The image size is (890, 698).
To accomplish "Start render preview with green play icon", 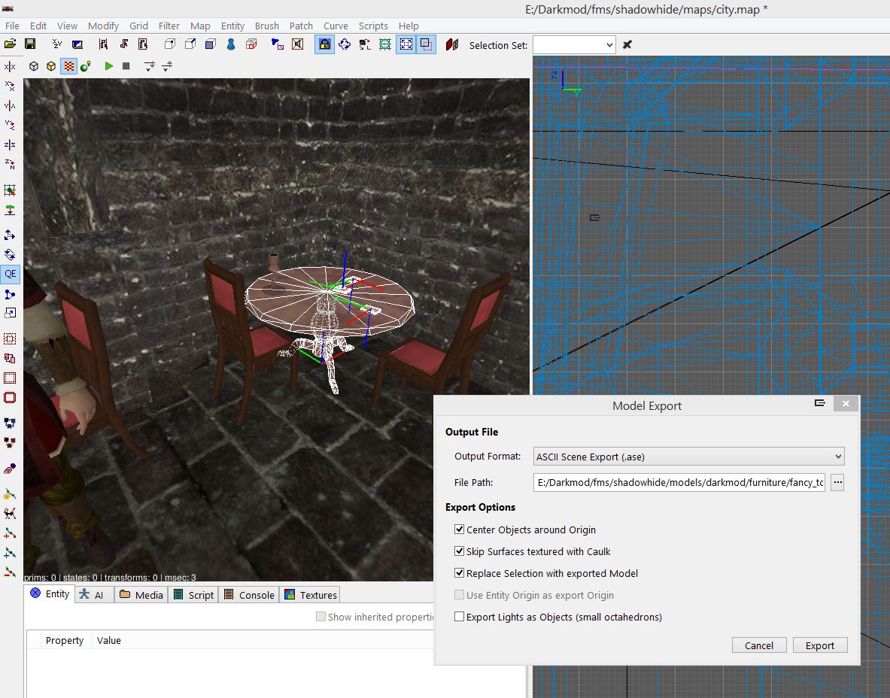I will [x=109, y=66].
